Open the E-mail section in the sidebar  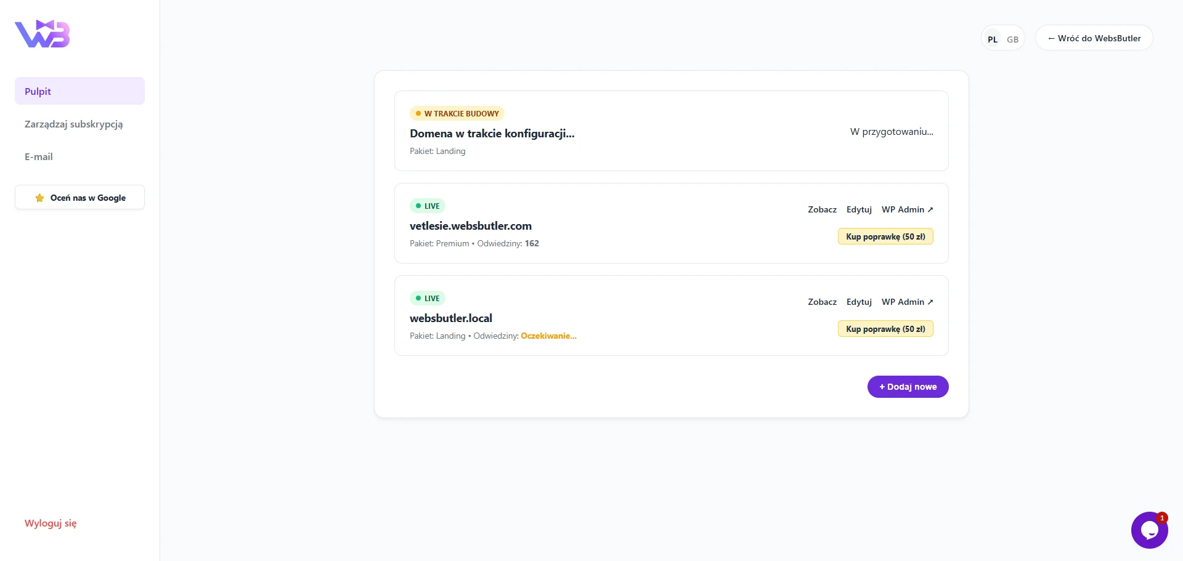(38, 156)
